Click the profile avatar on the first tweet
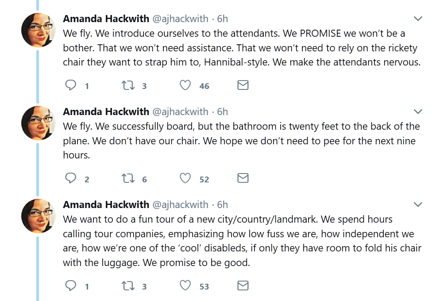This screenshot has height=301, width=444. [38, 29]
